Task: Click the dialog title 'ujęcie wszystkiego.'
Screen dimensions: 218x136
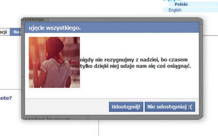Action: [55, 28]
